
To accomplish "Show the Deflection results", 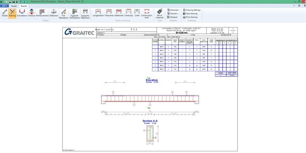I will point(54,13).
